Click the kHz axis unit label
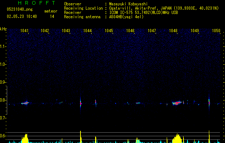Viewport: 225px width, 143px height. click(x=3, y=29)
